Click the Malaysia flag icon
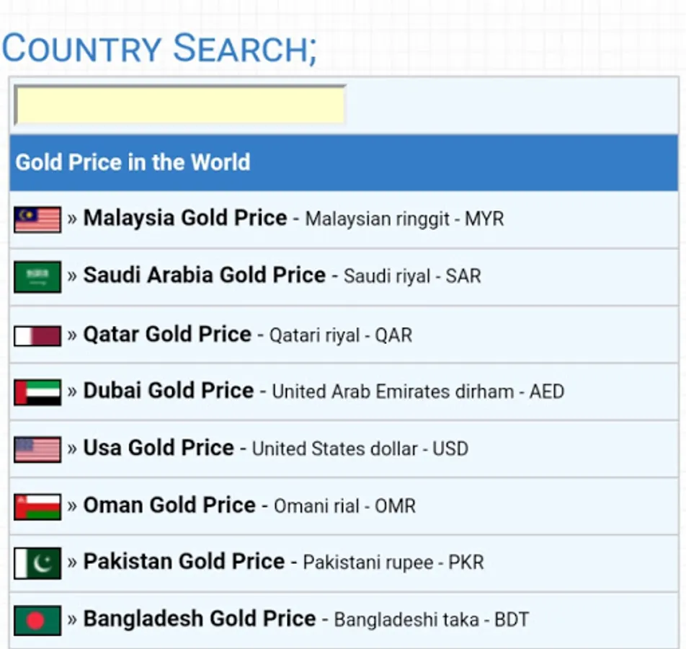 click(x=37, y=219)
